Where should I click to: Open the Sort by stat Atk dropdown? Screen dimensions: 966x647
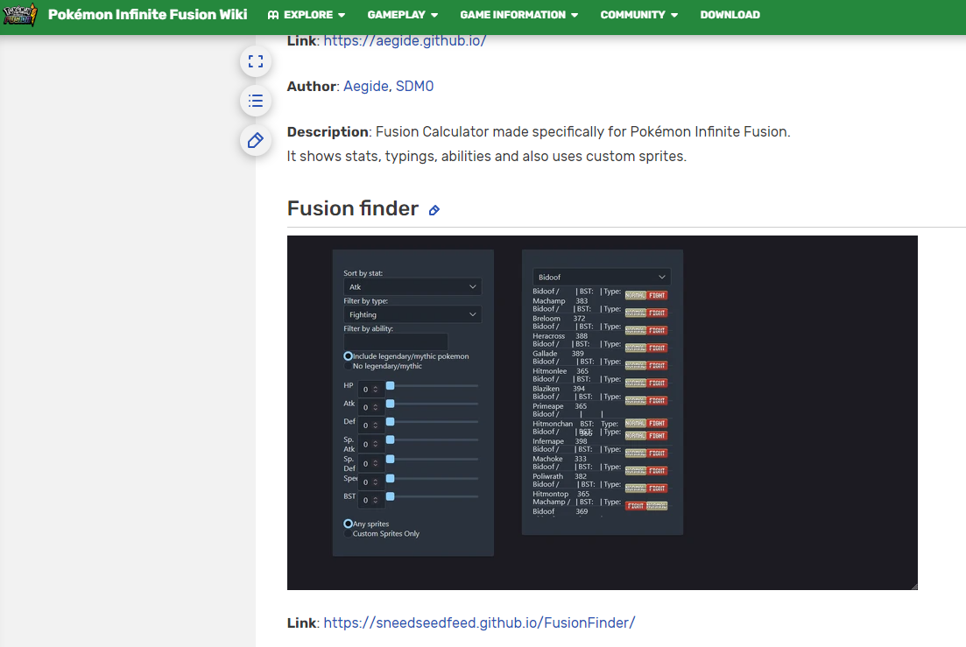click(412, 287)
